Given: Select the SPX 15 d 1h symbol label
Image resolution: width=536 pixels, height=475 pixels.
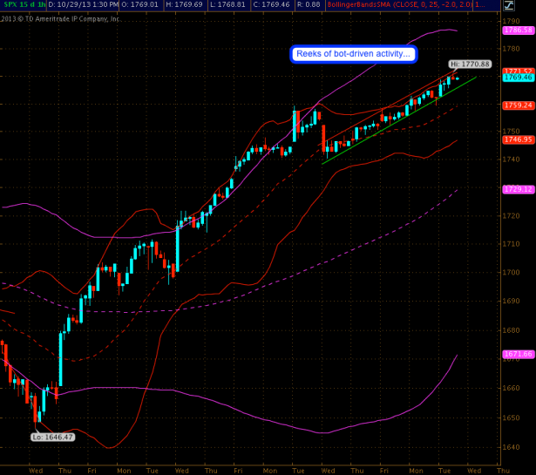Looking at the screenshot, I should pos(24,5).
